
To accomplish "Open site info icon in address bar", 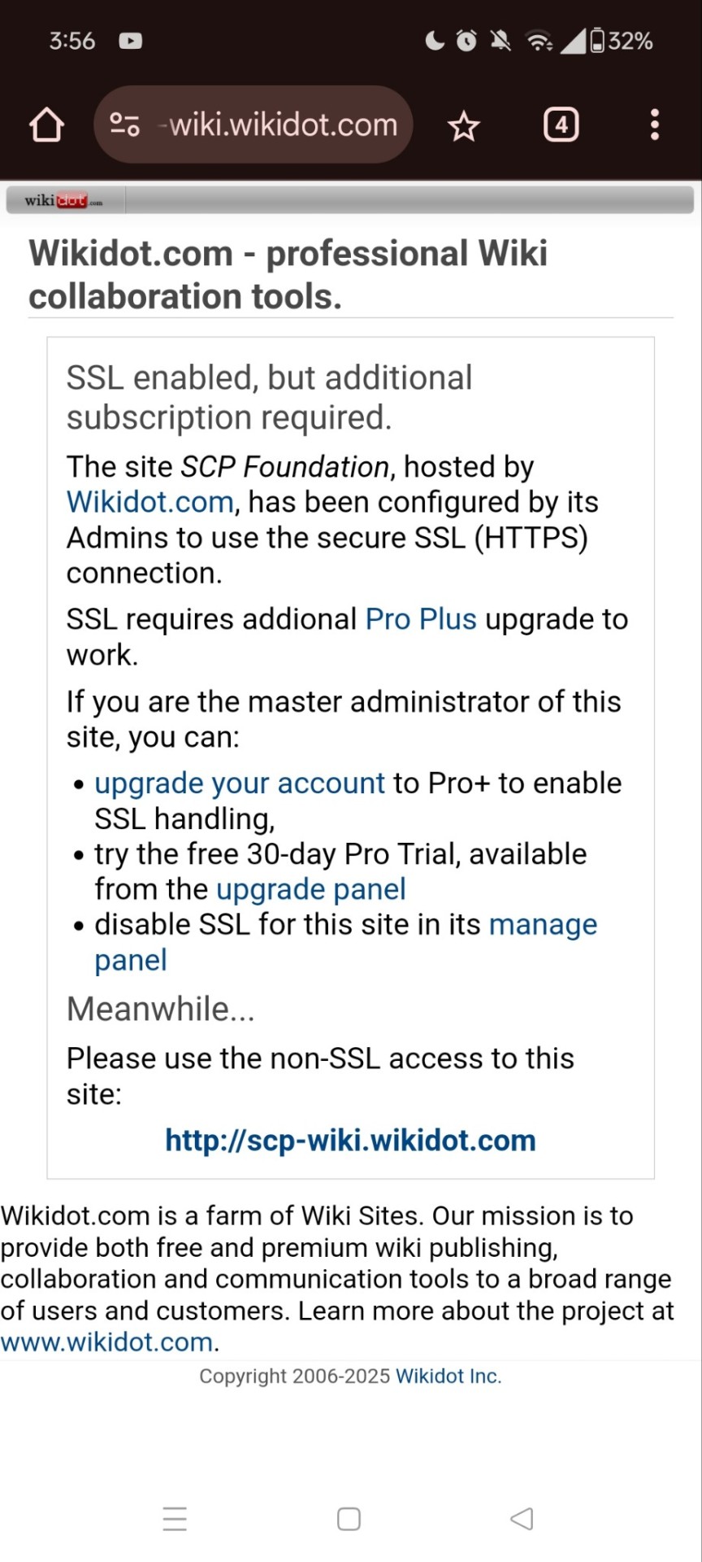I will click(x=124, y=124).
